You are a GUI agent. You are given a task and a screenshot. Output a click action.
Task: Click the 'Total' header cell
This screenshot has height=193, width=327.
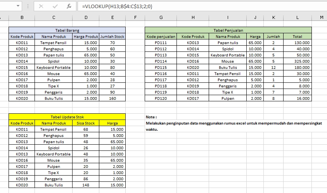click(x=298, y=36)
